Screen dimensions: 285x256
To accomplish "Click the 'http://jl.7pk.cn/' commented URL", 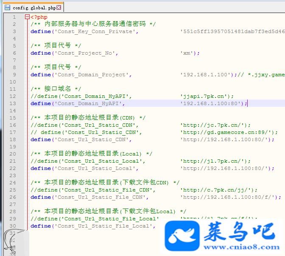I will click(212, 161).
